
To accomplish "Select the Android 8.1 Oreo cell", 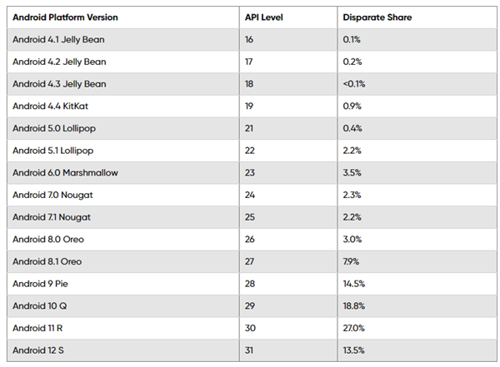I will (123, 261).
